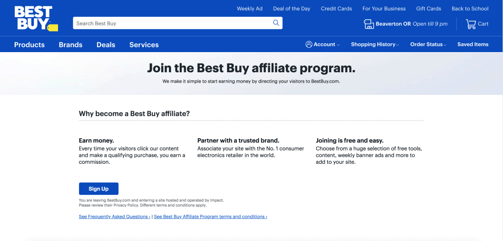Click the 'Earn money.' heading
The image size is (503, 241).
pyautogui.click(x=97, y=141)
